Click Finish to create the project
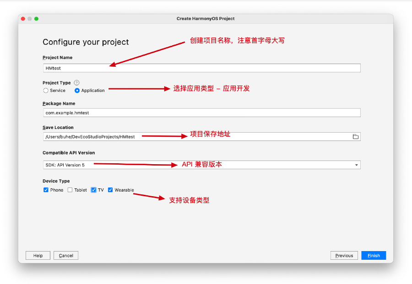This screenshot has width=412, height=284. pyautogui.click(x=374, y=255)
